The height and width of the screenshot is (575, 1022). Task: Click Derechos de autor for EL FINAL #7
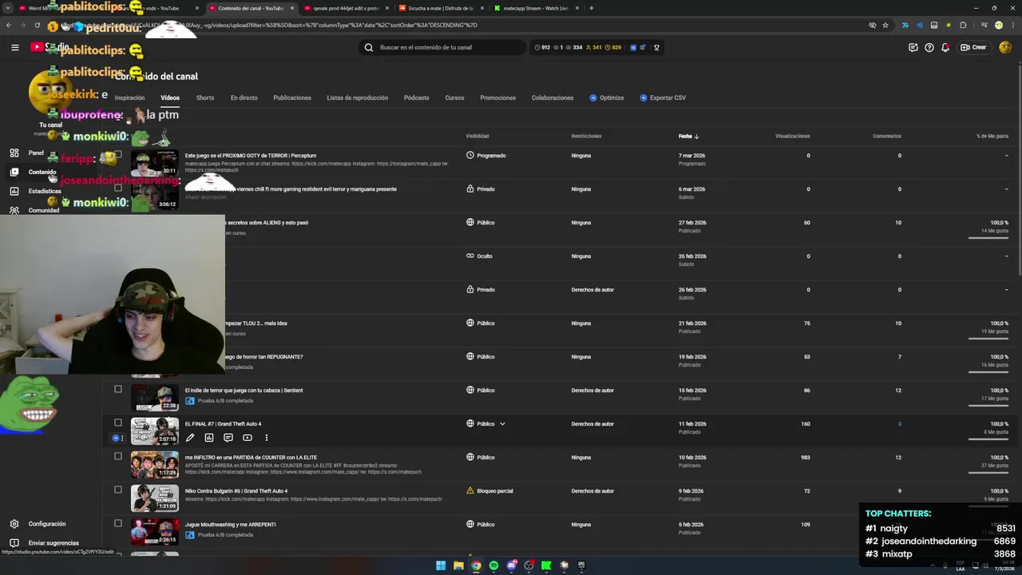pos(592,424)
